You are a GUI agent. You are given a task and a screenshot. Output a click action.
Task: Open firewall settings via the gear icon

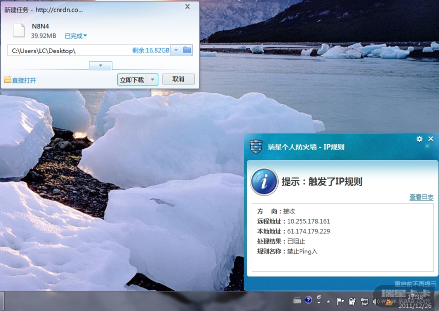point(420,139)
